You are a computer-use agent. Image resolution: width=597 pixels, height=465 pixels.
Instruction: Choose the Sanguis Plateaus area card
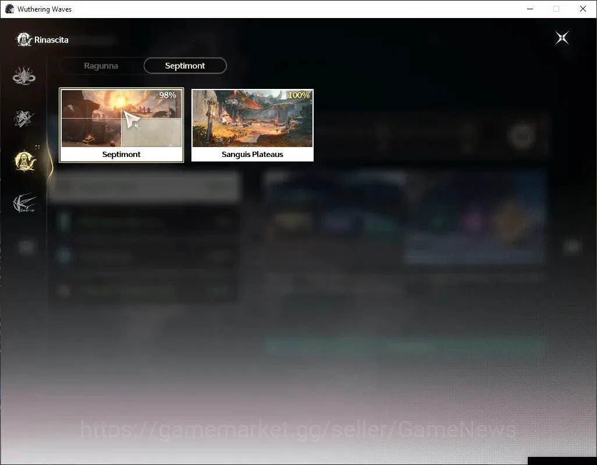tap(253, 125)
